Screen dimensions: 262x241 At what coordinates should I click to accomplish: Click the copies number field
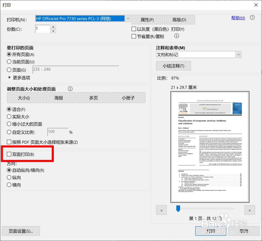click(x=43, y=29)
